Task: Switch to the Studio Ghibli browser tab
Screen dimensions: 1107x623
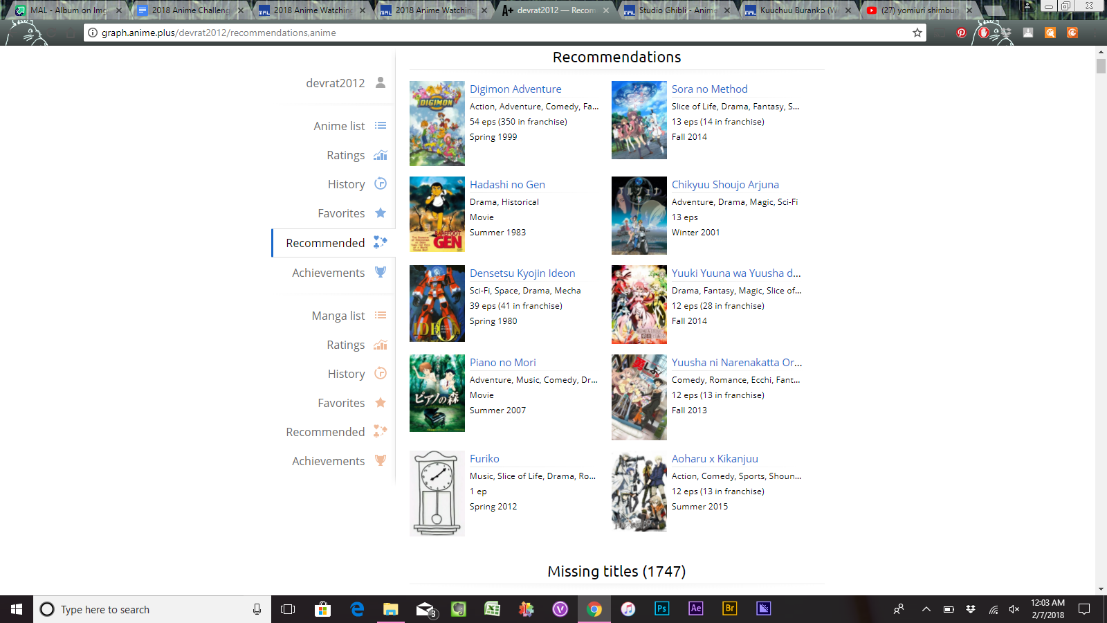Action: point(675,10)
